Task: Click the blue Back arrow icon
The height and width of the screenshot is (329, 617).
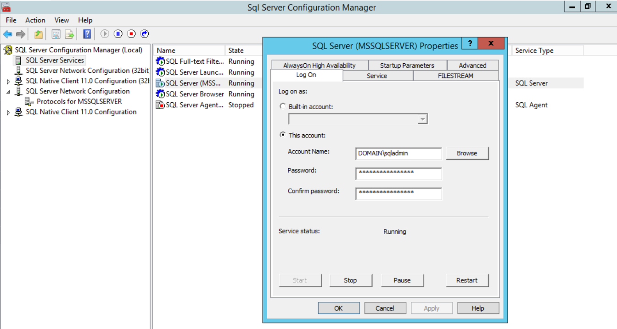Action: point(7,34)
